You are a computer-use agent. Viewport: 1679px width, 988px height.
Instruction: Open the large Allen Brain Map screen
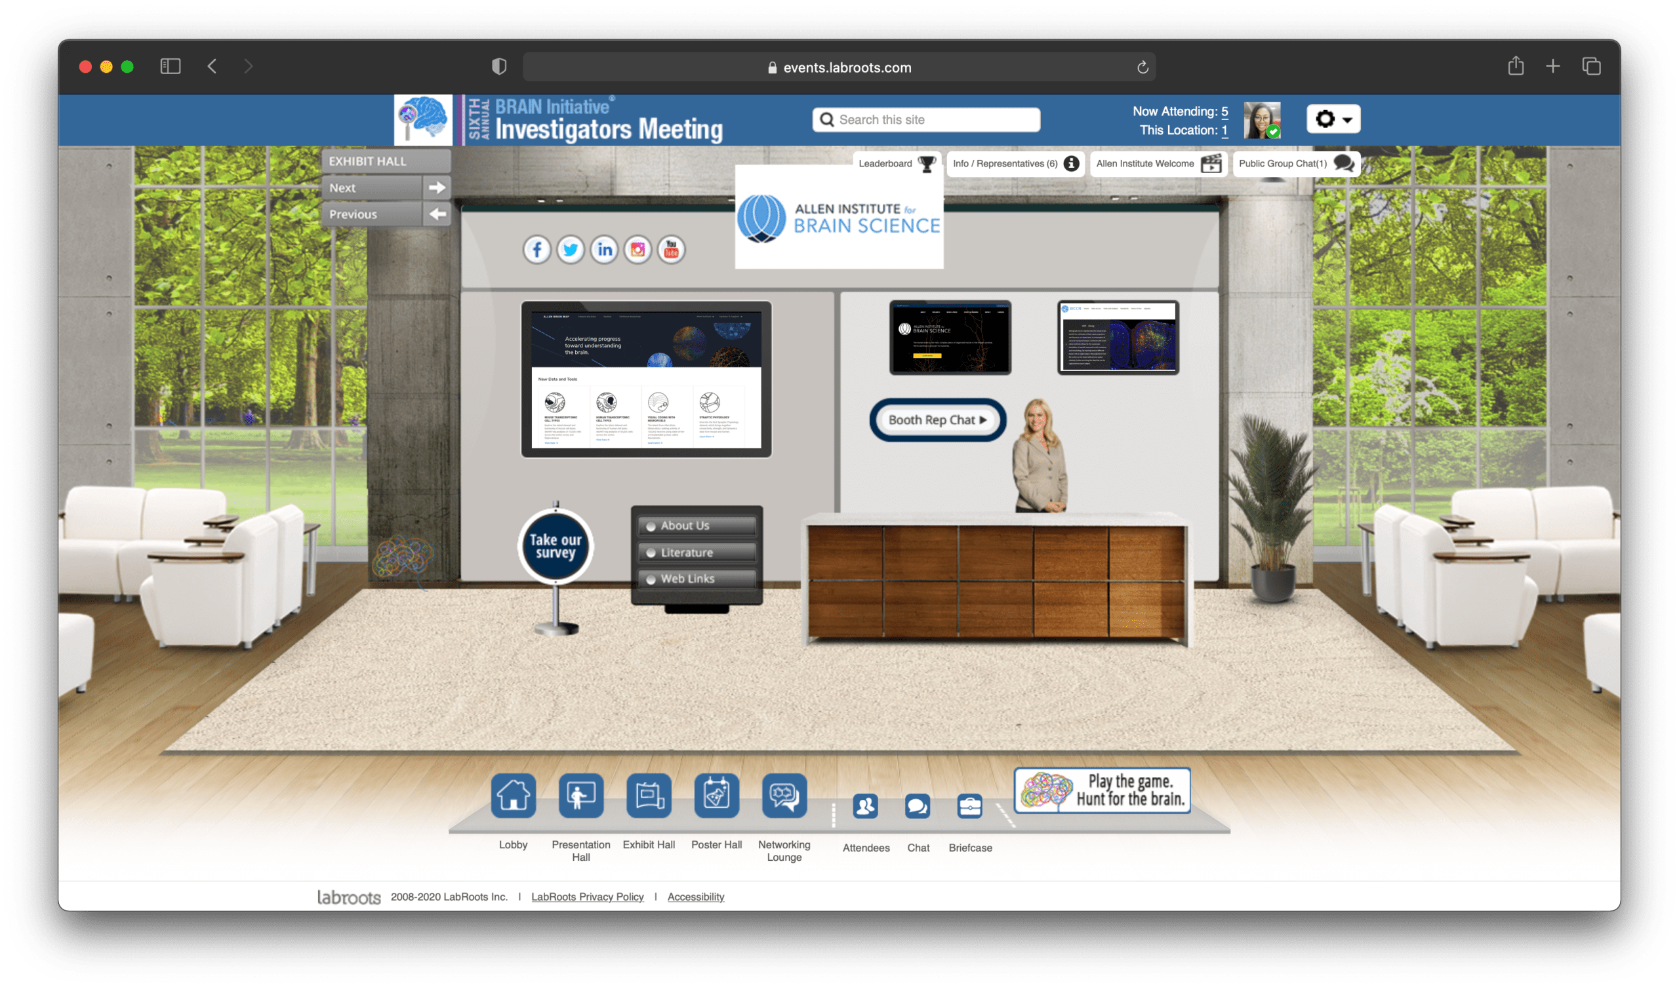tap(646, 380)
